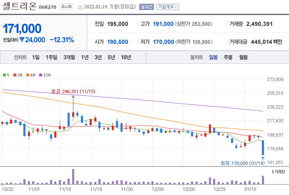Click the 하한가 136,500 text
The height and width of the screenshot is (195, 289).
tap(194, 42)
